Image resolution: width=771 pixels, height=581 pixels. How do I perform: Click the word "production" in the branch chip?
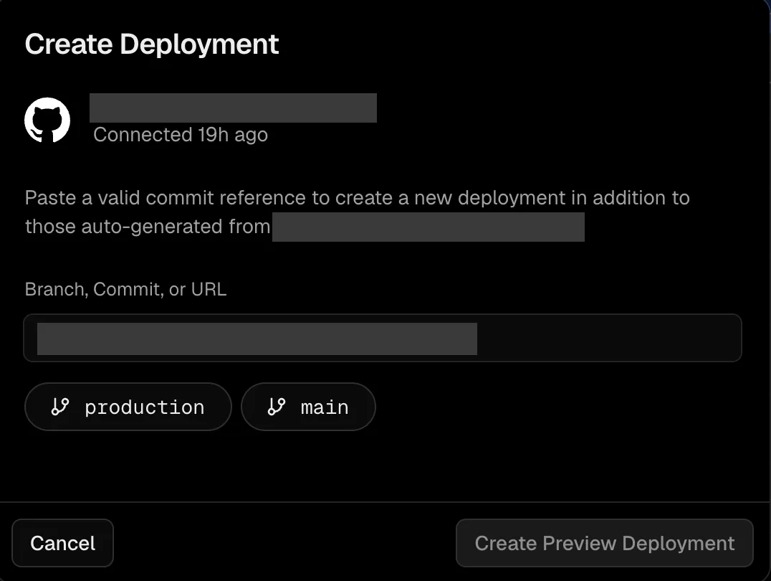click(145, 407)
